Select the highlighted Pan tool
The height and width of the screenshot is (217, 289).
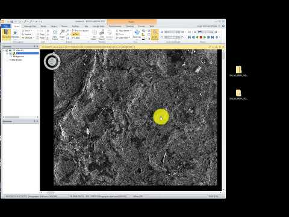pos(76,34)
